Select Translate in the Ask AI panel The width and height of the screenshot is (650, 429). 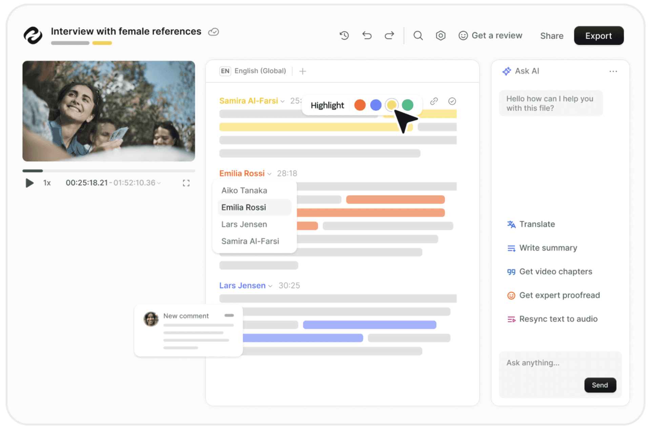click(x=537, y=224)
